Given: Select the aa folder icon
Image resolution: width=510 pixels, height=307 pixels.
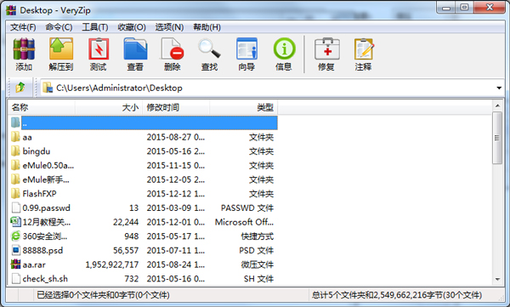Looking at the screenshot, I should pos(15,137).
